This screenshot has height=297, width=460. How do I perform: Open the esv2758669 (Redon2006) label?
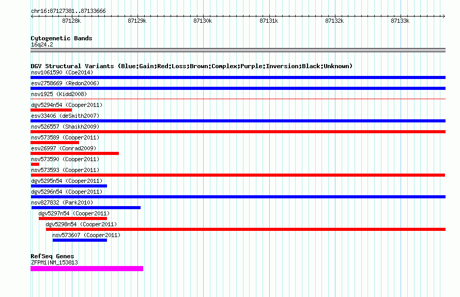tap(65, 83)
